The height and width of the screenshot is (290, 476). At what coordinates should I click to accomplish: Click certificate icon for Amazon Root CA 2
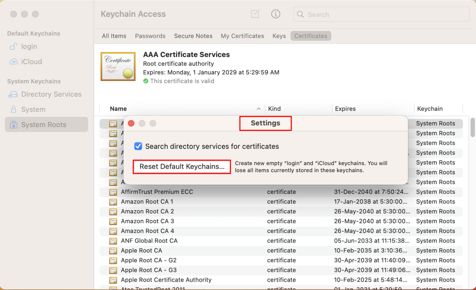point(113,212)
